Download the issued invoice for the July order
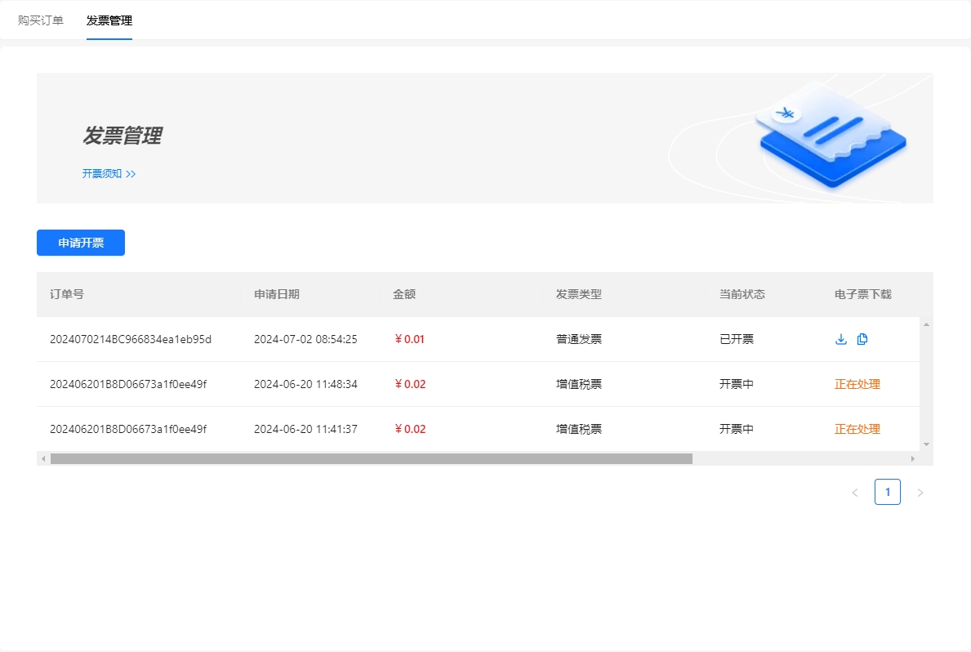Screen dimensions: 971x652 (841, 338)
